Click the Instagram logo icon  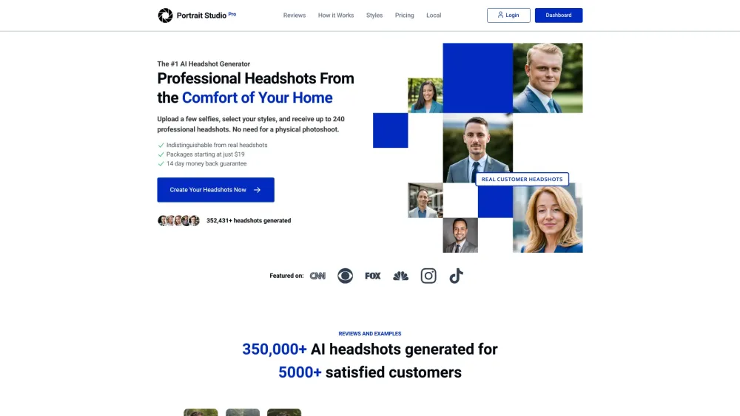tap(428, 276)
